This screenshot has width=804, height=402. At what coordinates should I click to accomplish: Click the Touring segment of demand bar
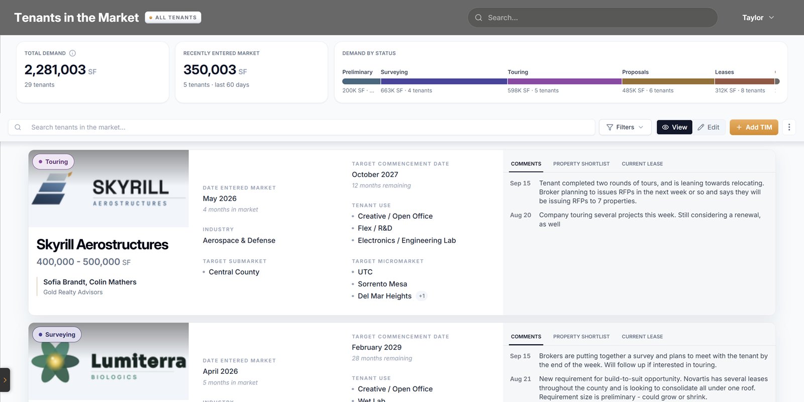[x=565, y=81]
